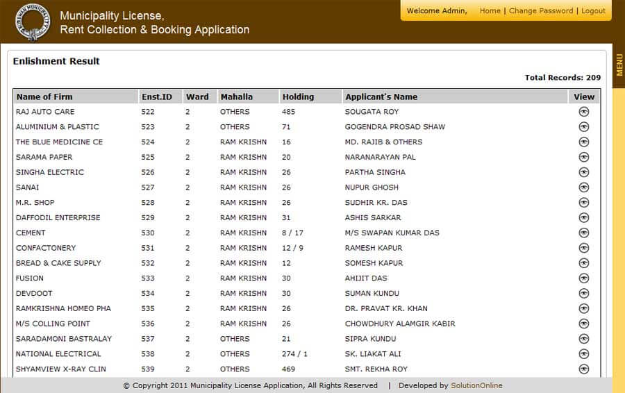Select applicant GOGENDRA PROSAD SHAW
This screenshot has height=393, width=625.
pyautogui.click(x=394, y=127)
